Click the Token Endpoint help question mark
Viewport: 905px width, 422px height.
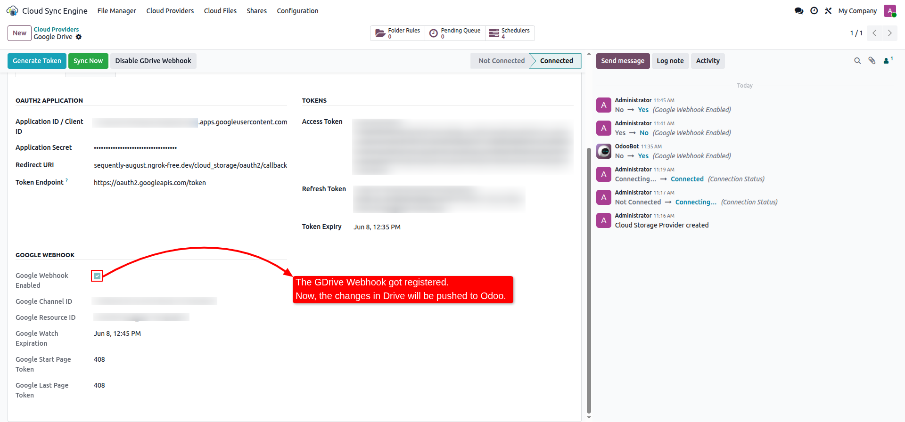pos(66,180)
